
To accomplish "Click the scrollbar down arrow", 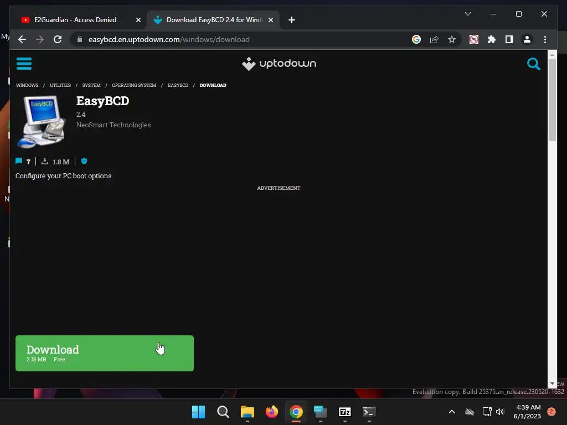I will tap(552, 383).
